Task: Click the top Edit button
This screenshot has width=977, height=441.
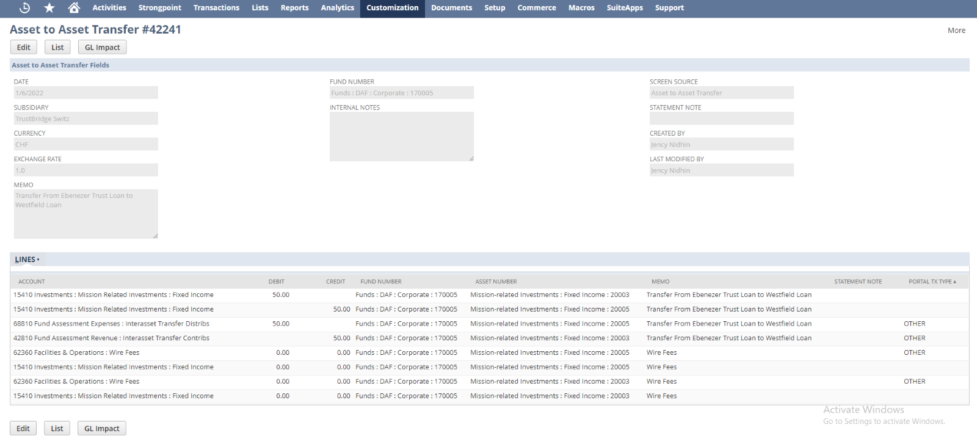Action: pyautogui.click(x=24, y=48)
